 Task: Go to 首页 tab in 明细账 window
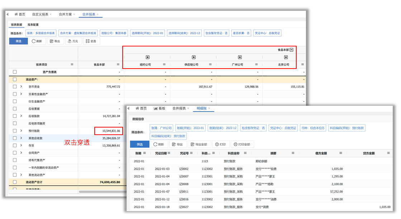(141, 108)
